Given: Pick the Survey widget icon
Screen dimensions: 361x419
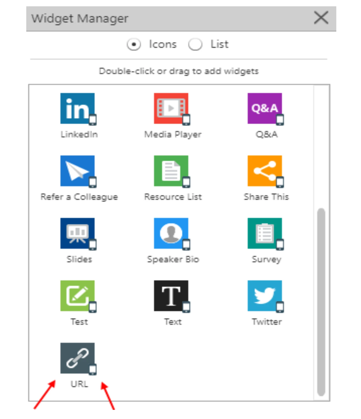Looking at the screenshot, I should [x=265, y=233].
